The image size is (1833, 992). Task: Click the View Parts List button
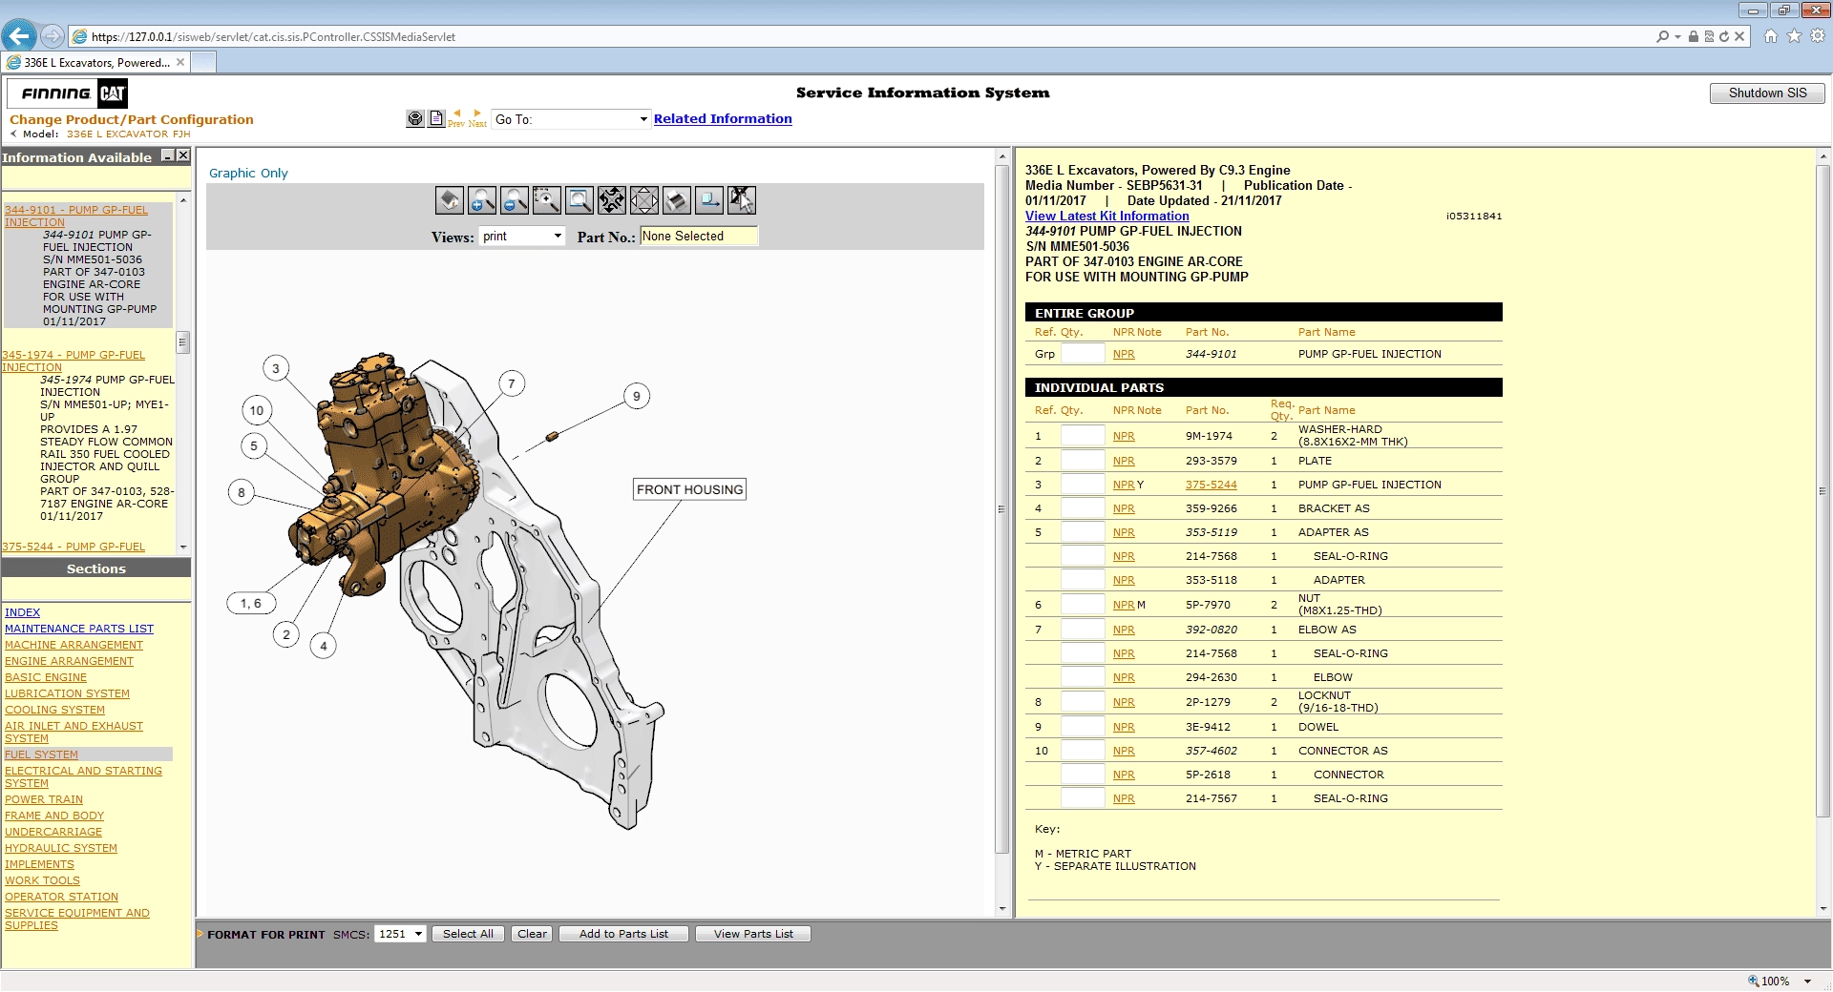pos(753,934)
